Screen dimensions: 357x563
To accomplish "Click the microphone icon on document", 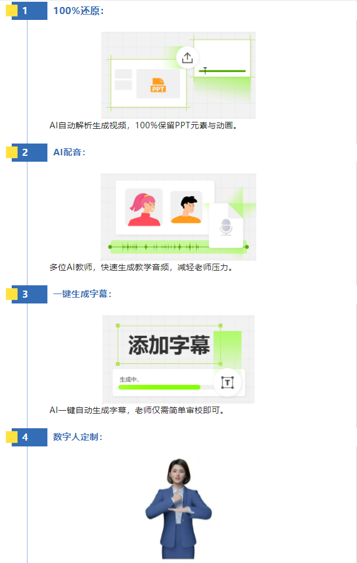I will coord(226,227).
